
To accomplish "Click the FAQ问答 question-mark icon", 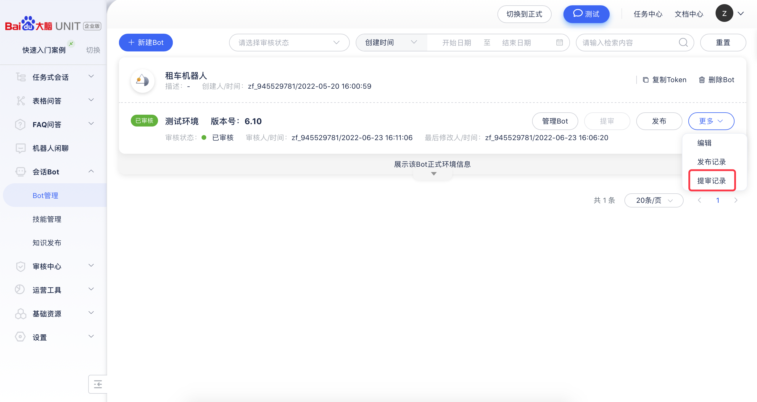I will pyautogui.click(x=20, y=124).
